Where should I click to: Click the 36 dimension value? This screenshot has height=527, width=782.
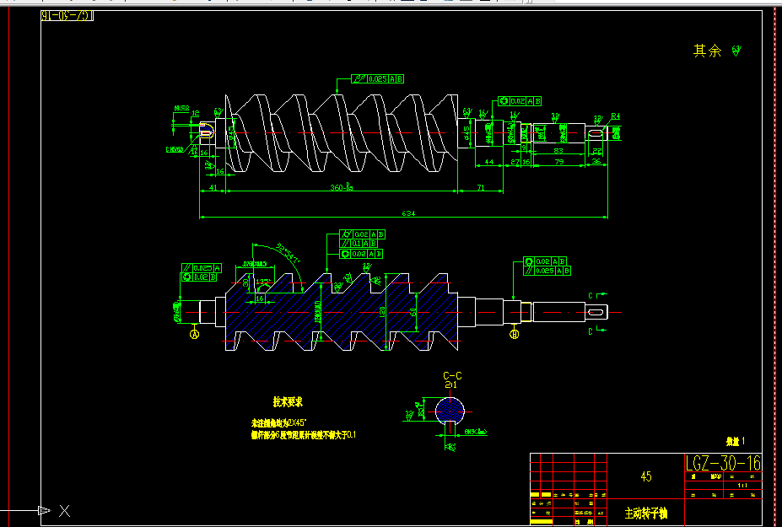pyautogui.click(x=596, y=162)
